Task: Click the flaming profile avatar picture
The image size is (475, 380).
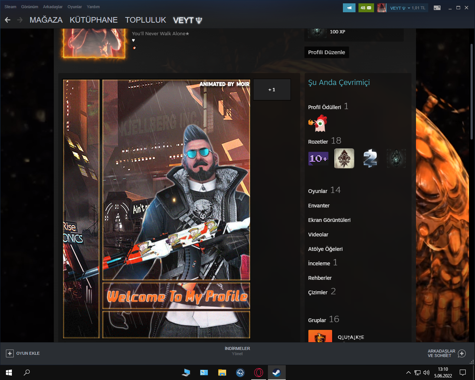Action: (94, 43)
